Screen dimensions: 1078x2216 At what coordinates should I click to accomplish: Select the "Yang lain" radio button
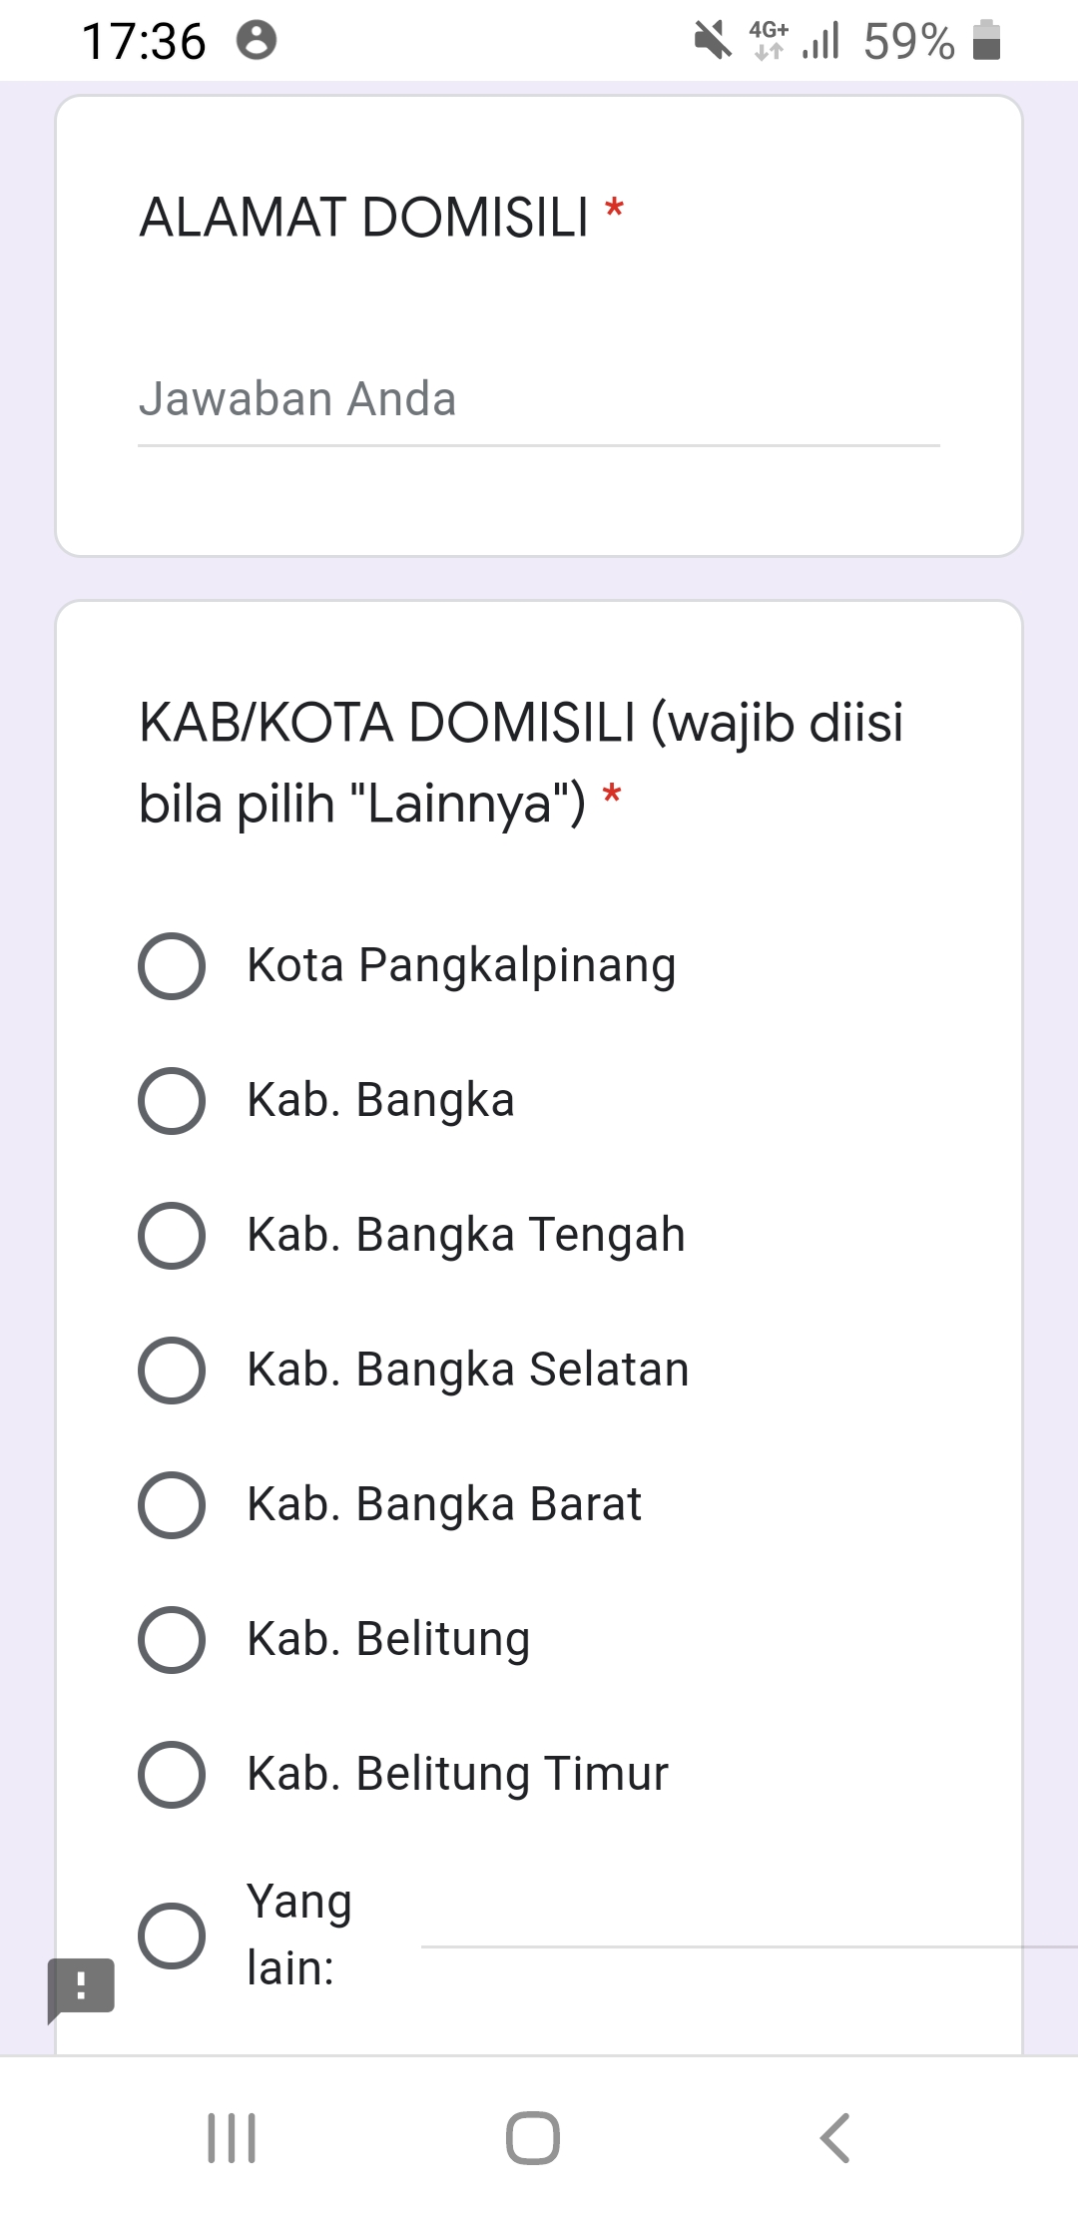click(x=172, y=1936)
